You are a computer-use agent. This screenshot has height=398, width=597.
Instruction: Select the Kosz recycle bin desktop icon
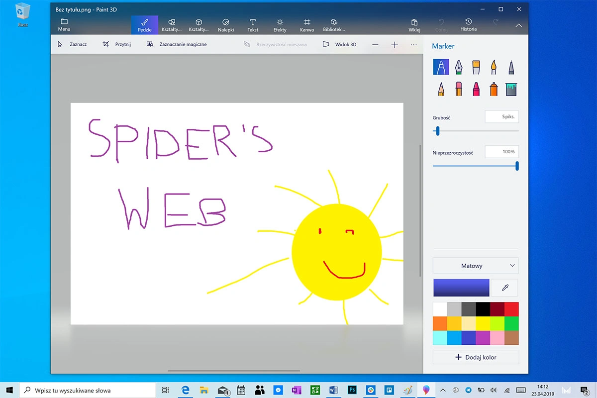click(22, 14)
